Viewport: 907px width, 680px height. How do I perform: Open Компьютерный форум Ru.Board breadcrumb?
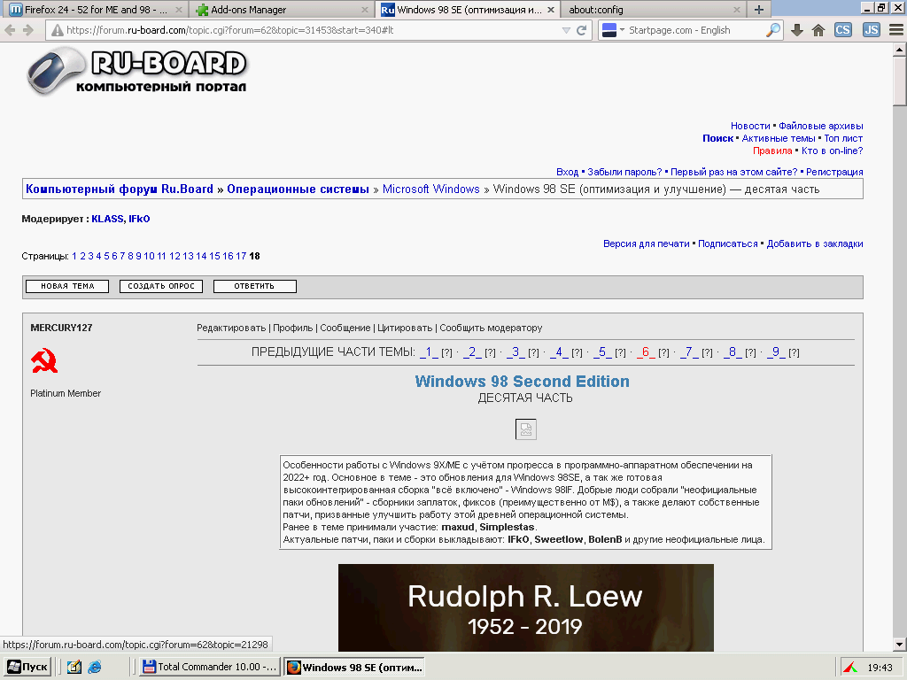120,189
